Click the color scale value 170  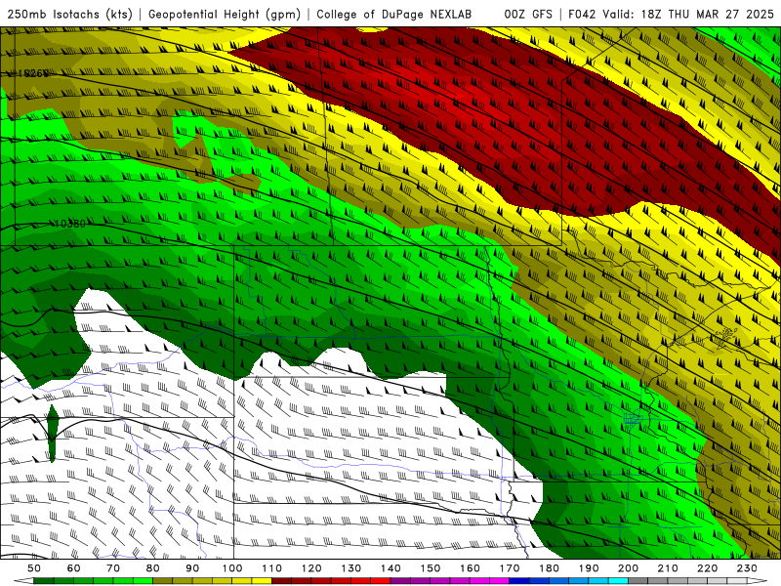[510, 568]
